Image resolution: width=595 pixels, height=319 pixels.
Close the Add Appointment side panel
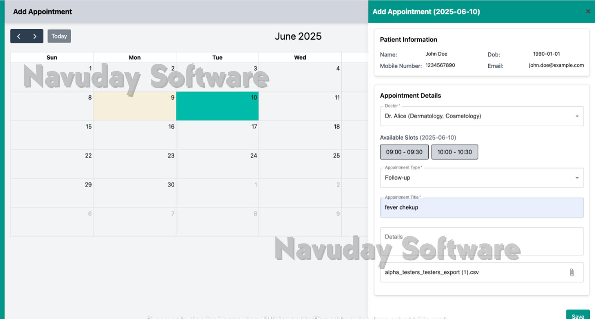(x=588, y=11)
